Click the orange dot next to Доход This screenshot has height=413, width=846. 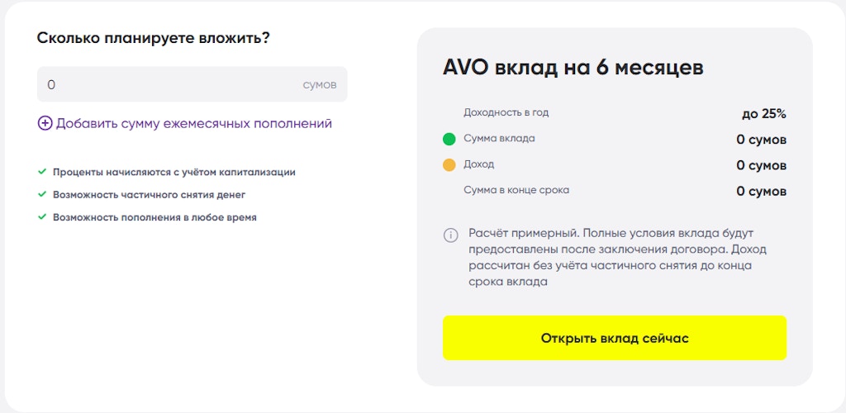tap(449, 165)
